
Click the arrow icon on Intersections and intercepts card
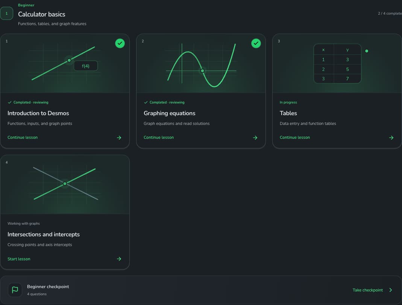[x=119, y=259]
